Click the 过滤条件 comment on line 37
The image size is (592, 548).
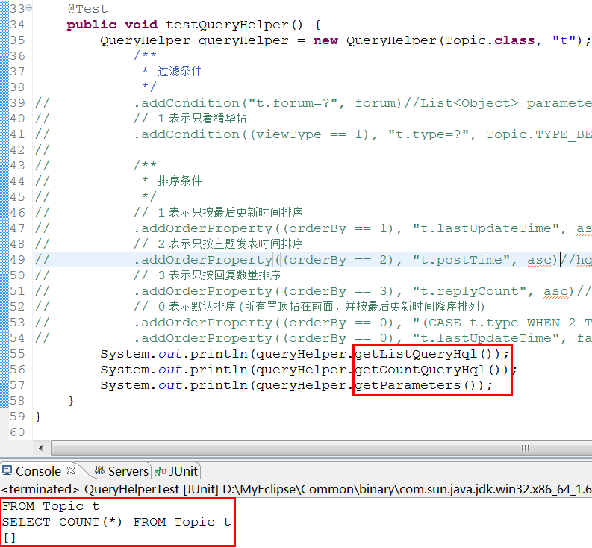[x=179, y=71]
